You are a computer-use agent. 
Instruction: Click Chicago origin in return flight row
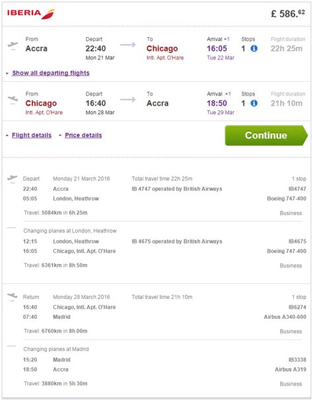coord(41,103)
